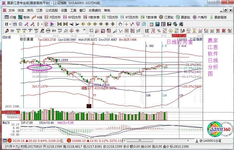Expand the candlestick chart type dropdown arrow
This screenshot has width=234, height=150.
(x=42, y=24)
